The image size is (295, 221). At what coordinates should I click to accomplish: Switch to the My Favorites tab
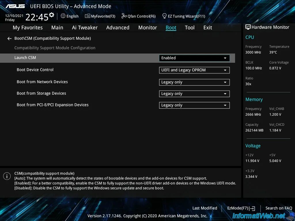coord(28,28)
